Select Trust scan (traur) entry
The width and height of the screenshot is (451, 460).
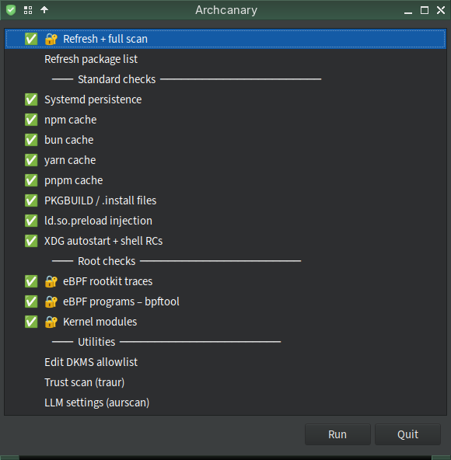(226, 382)
